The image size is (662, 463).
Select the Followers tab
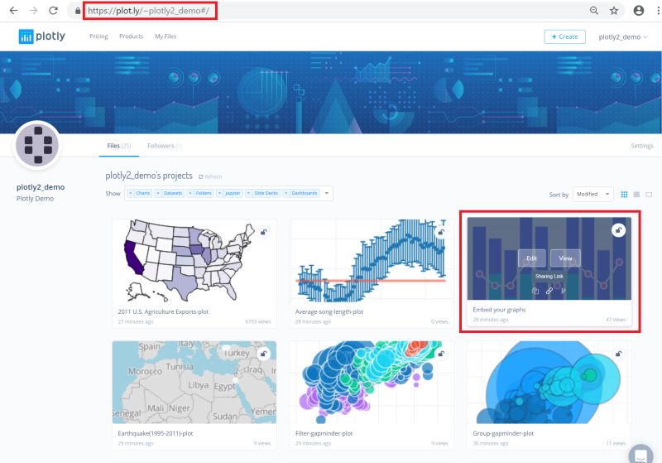tap(164, 146)
